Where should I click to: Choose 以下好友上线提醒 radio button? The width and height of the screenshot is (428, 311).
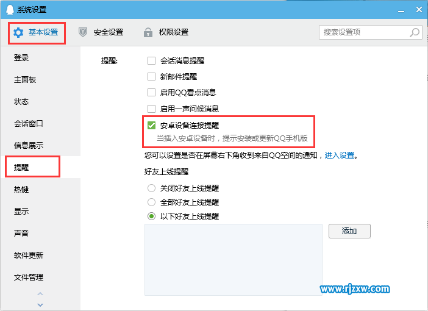pos(151,216)
